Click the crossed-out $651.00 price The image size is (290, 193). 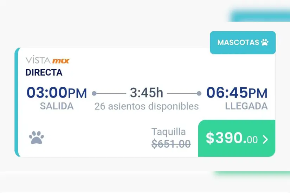tap(171, 144)
